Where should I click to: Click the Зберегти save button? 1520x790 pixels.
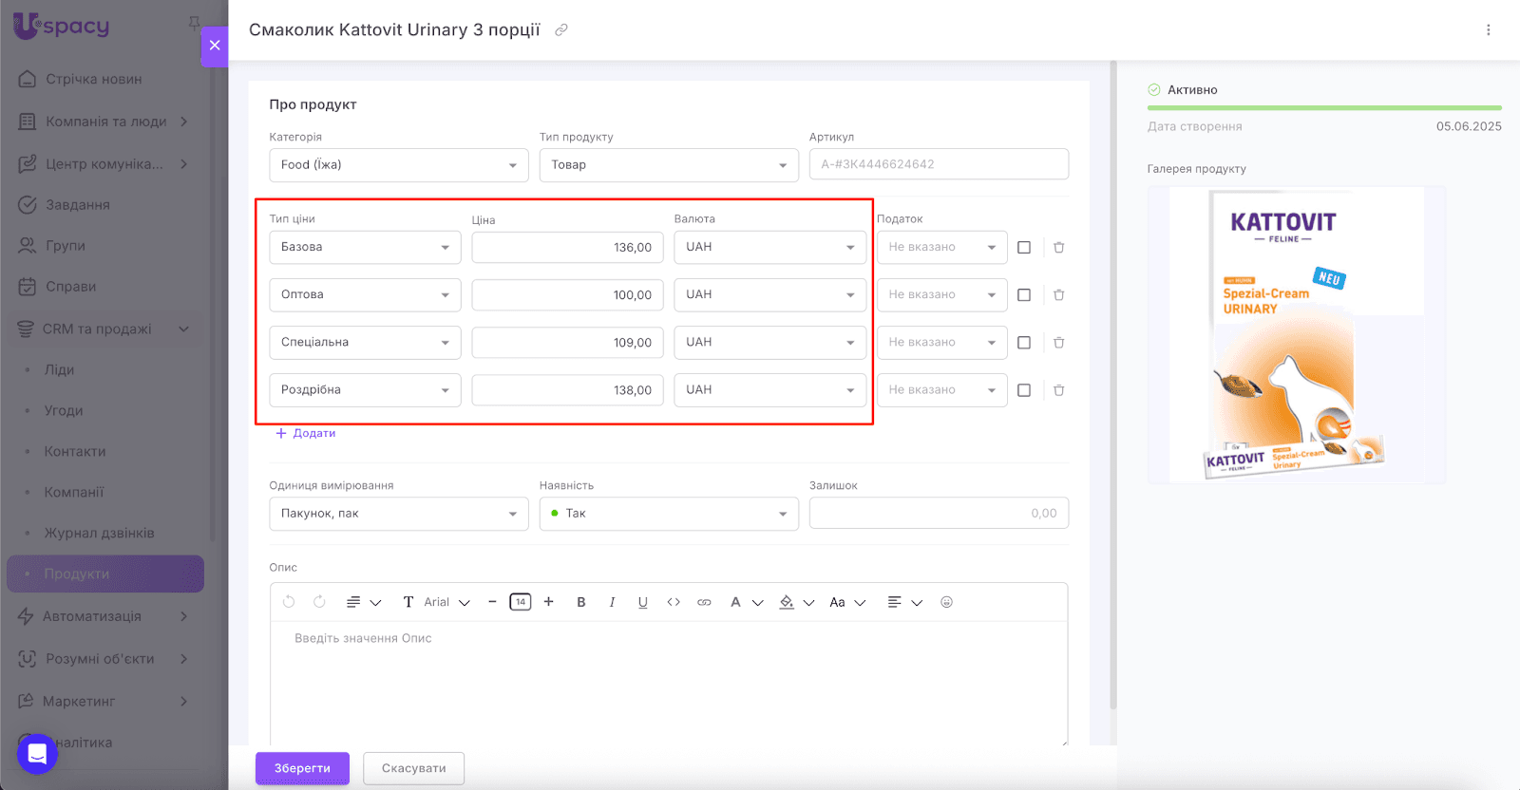[302, 768]
